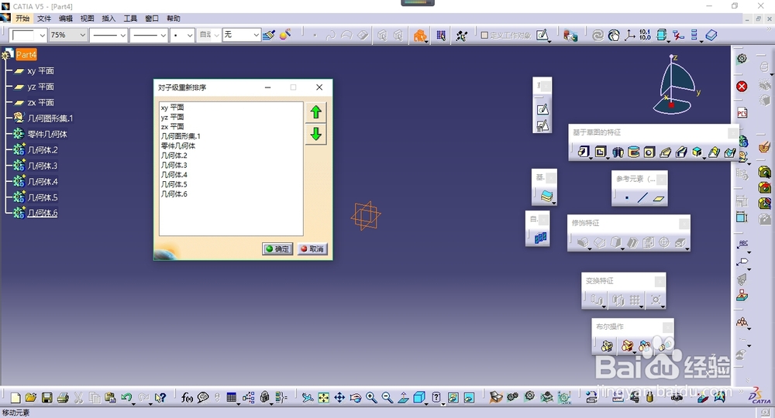Activate the Rotate view tool
Viewport: 775px width, 418px height.
pos(356,398)
